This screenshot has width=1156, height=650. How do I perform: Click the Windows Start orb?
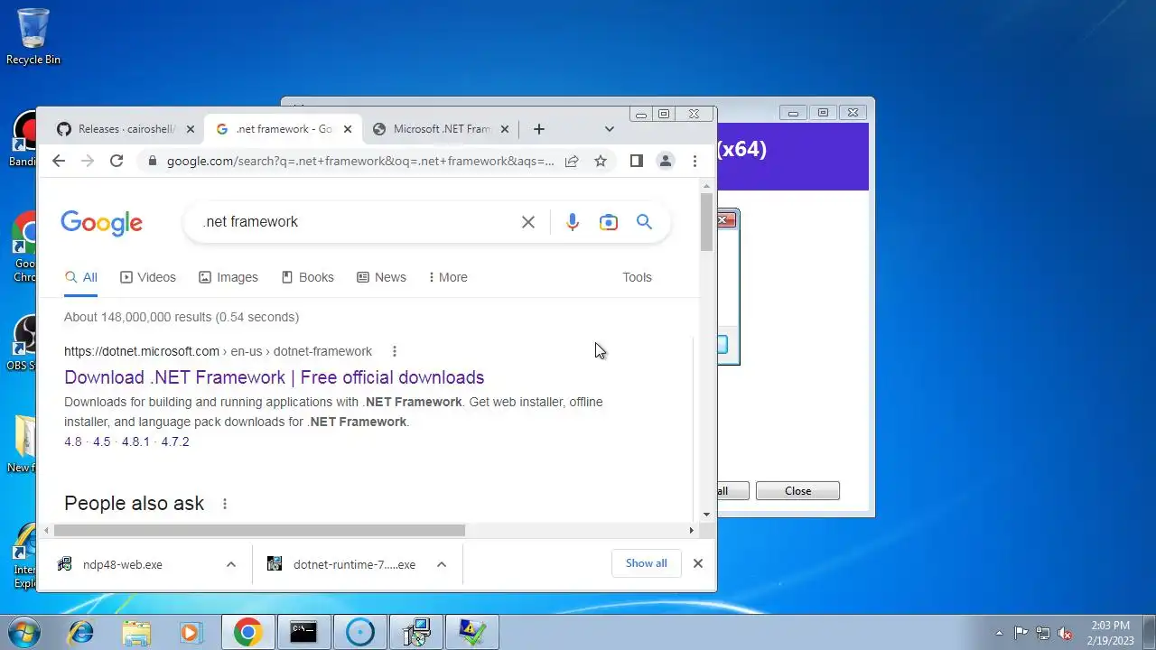24,632
